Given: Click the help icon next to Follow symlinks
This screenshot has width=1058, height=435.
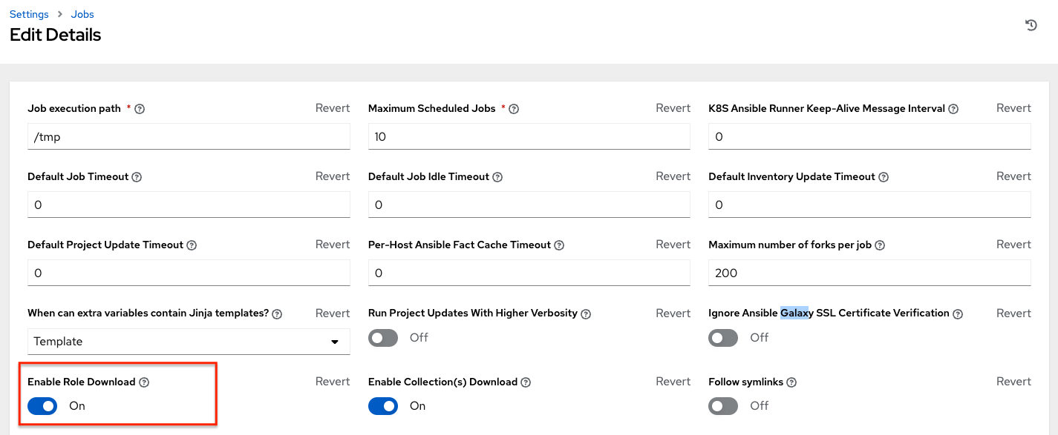Looking at the screenshot, I should (791, 382).
